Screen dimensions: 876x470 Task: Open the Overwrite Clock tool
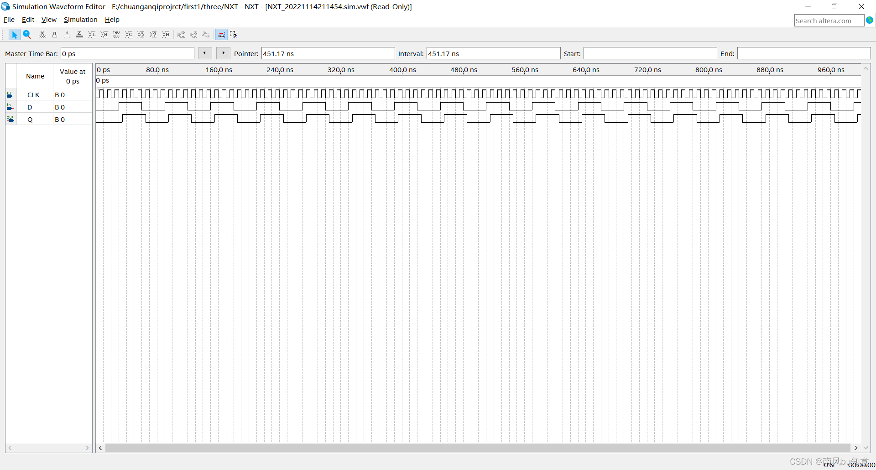point(141,35)
